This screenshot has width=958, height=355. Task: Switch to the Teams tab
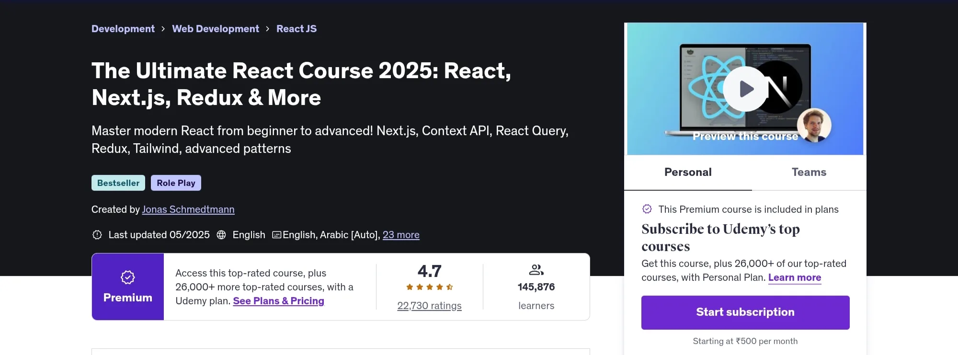point(809,172)
